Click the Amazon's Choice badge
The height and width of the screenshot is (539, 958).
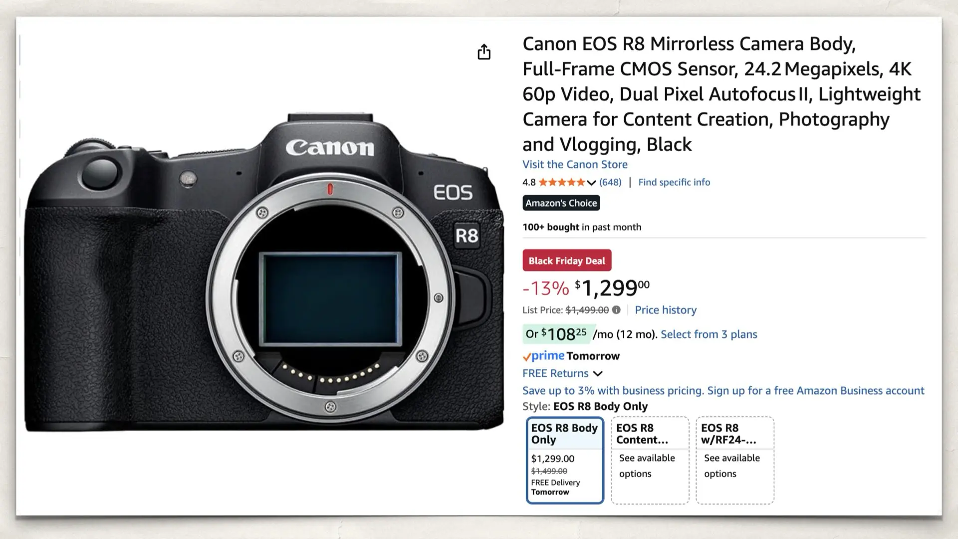coord(560,203)
